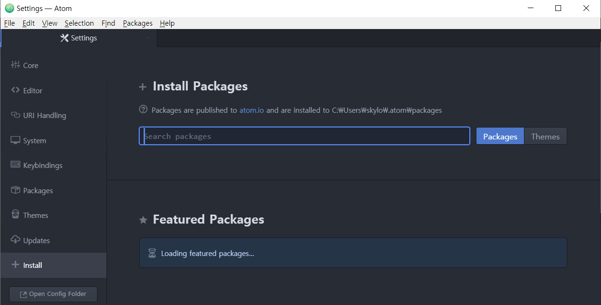Screen dimensions: 601x305
Task: Click the Settings tab
Action: point(79,38)
